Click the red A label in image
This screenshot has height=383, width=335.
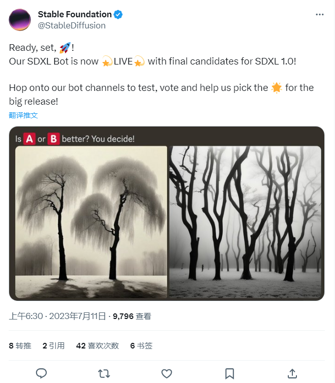click(x=29, y=139)
